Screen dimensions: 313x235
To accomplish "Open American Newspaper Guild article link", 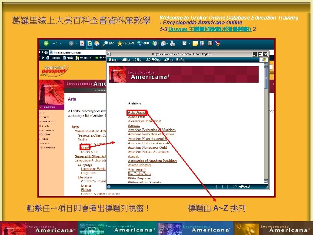I will pyautogui.click(x=147, y=148).
